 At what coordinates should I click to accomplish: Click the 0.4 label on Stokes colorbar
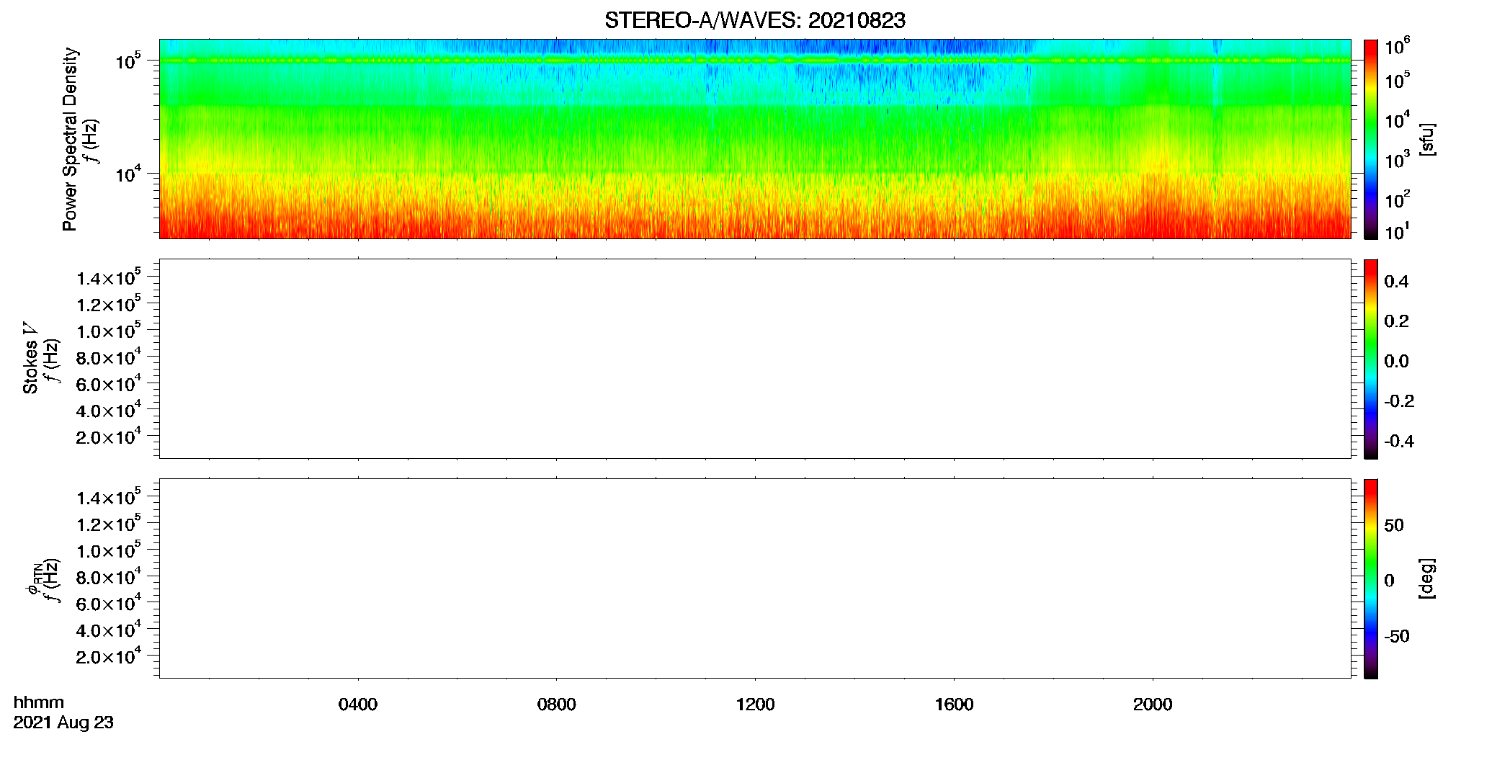pyautogui.click(x=1396, y=282)
